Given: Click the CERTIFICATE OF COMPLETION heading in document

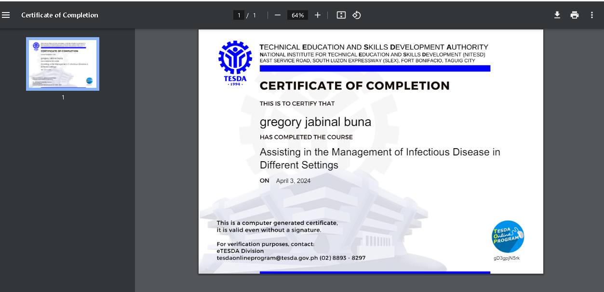Looking at the screenshot, I should [x=354, y=86].
